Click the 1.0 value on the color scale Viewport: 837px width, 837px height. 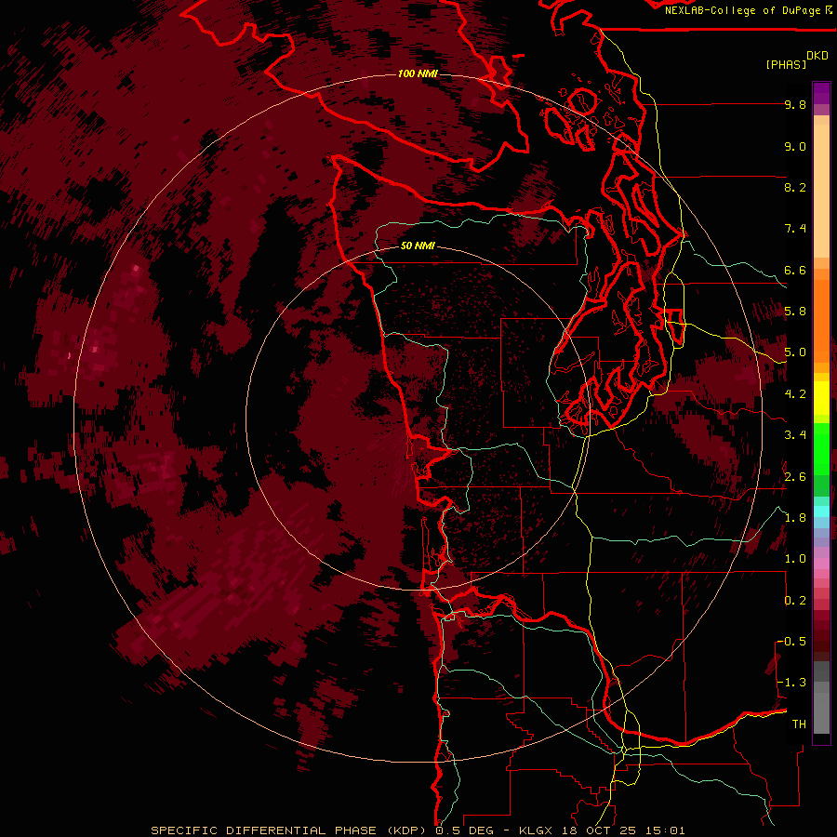(795, 559)
